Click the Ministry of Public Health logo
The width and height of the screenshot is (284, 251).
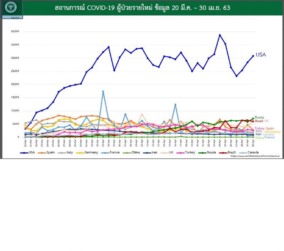[x=11, y=7]
